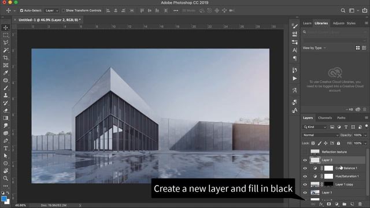Open the Opacity slider dropdown arrow

click(x=365, y=135)
